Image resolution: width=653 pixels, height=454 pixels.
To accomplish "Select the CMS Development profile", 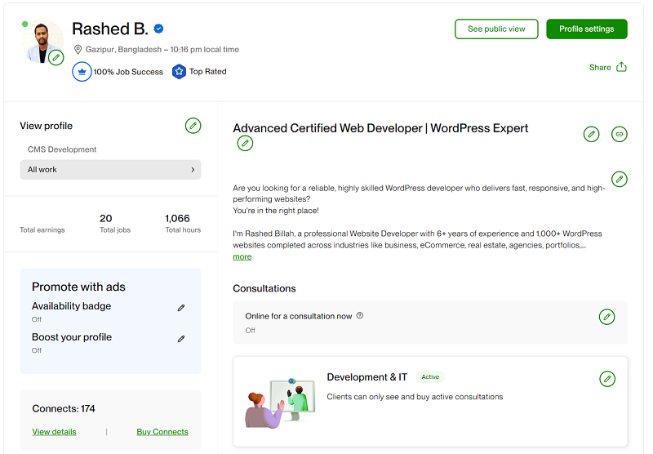I will pyautogui.click(x=62, y=149).
